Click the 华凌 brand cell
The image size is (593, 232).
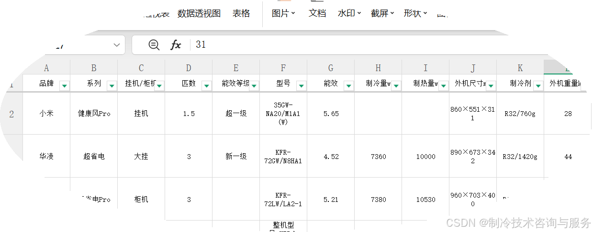tap(46, 156)
